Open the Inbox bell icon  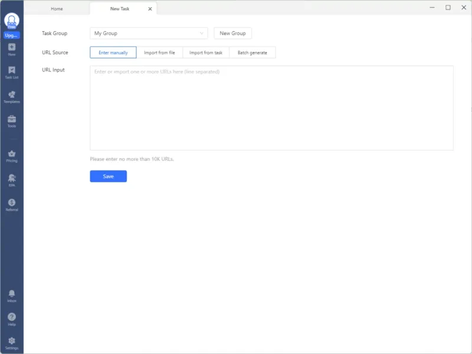[x=12, y=296]
